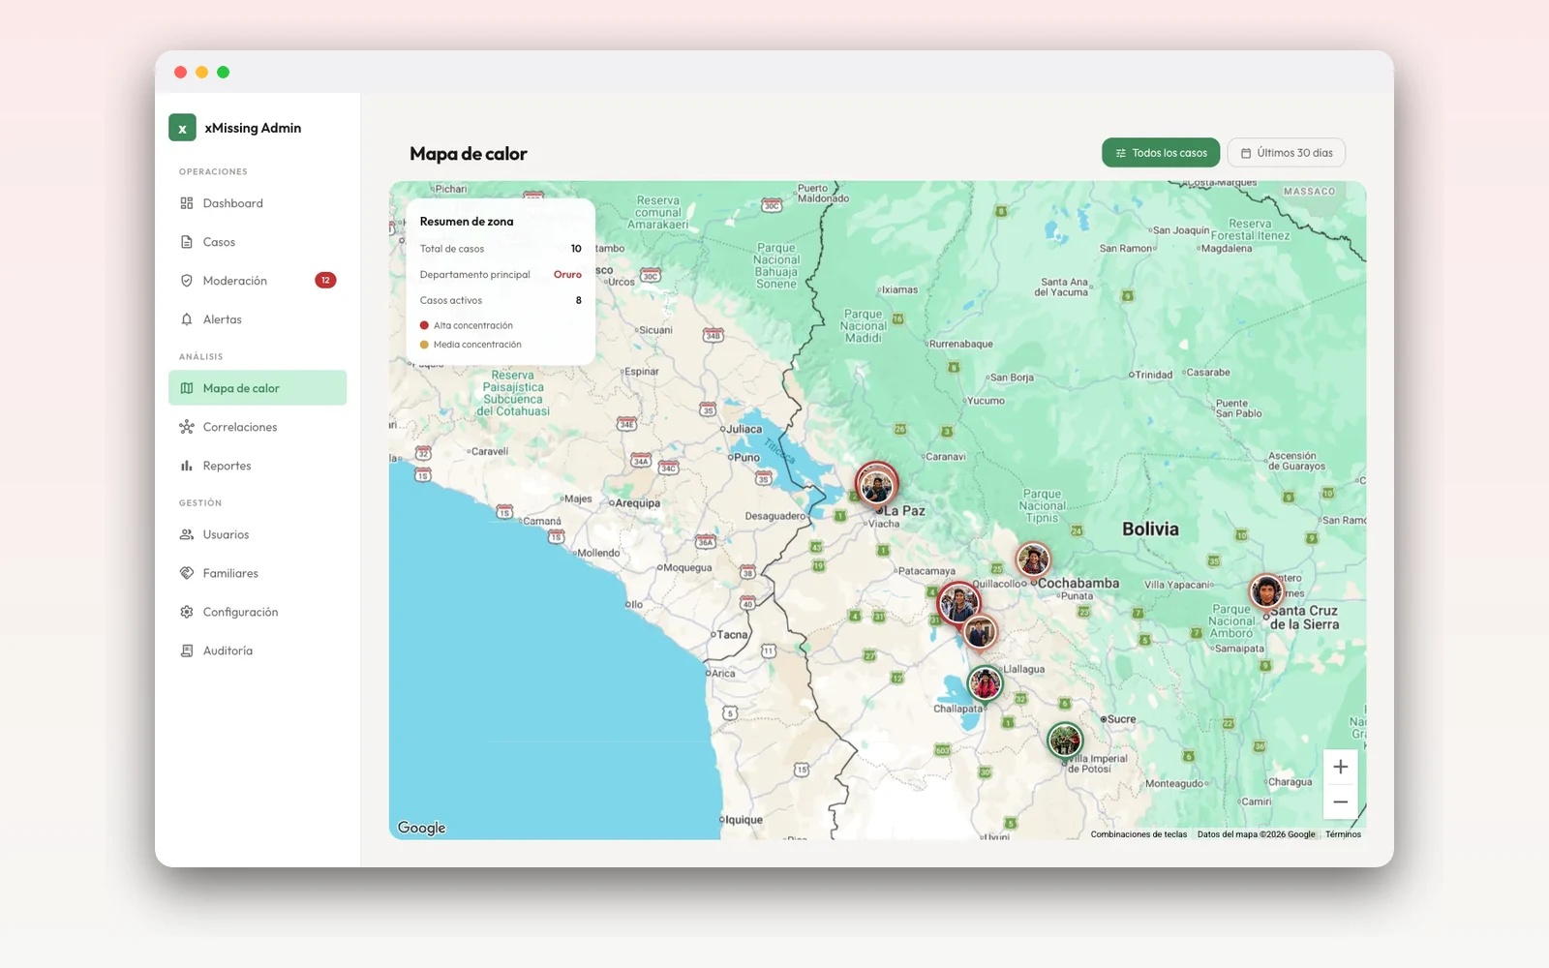Click the Casos document icon
This screenshot has height=968, width=1549.
187,242
